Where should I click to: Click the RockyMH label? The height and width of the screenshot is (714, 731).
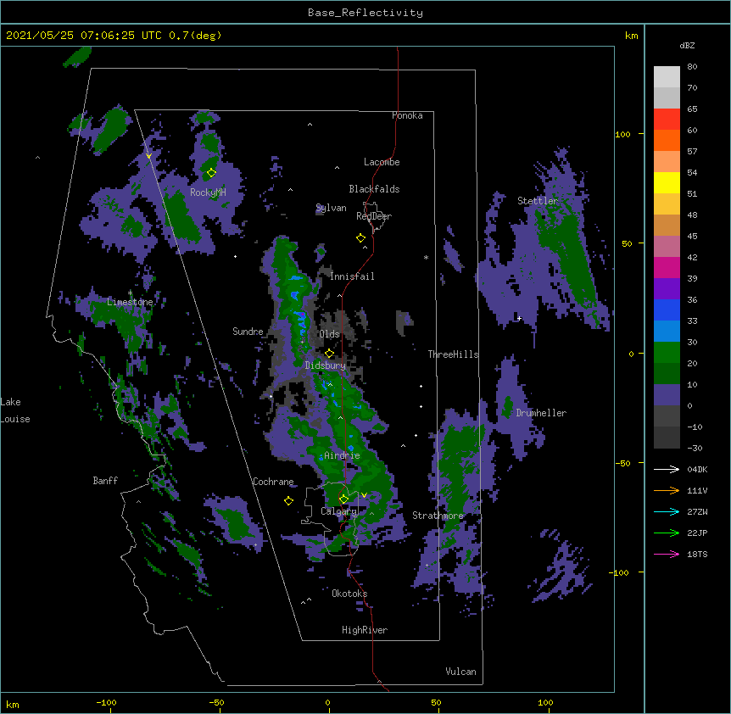[208, 192]
